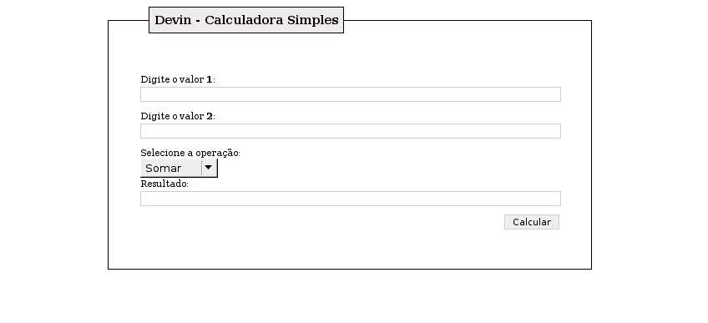Click the word 'Calculadora' in the heading
The height and width of the screenshot is (323, 708).
tap(244, 20)
